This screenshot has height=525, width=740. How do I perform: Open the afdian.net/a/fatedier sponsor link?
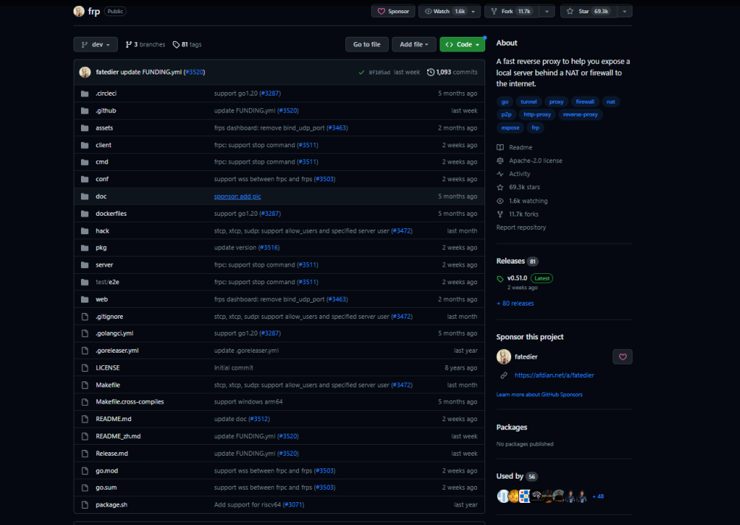tap(554, 376)
